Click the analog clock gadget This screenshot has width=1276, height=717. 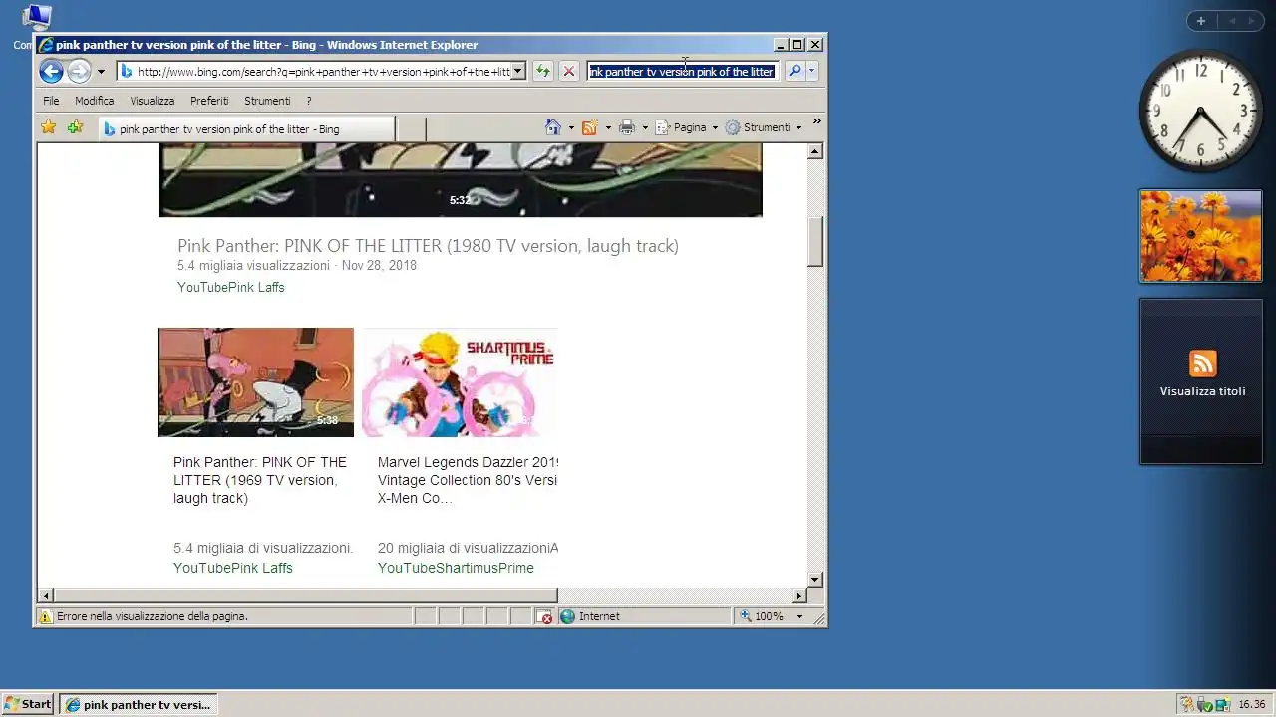click(x=1200, y=111)
